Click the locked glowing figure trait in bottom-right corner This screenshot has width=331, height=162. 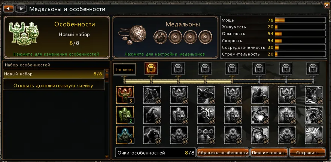click(x=314, y=135)
